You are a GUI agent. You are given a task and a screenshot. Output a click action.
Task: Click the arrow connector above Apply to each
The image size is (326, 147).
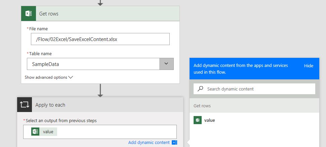[x=100, y=90]
